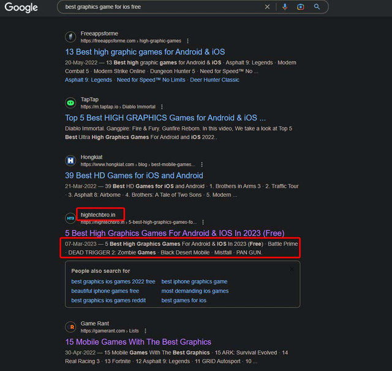Open the 'Need for Speed No Limits' sitelink
This screenshot has height=371, width=392.
(151, 80)
